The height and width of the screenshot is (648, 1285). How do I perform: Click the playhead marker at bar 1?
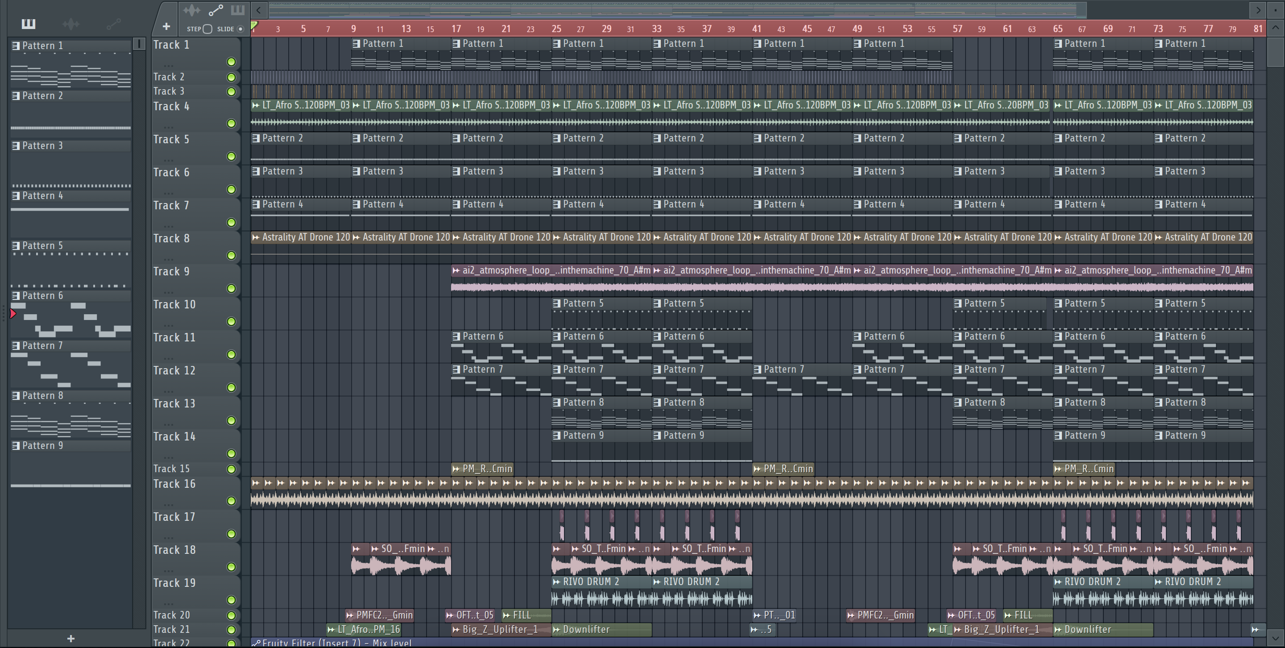254,25
